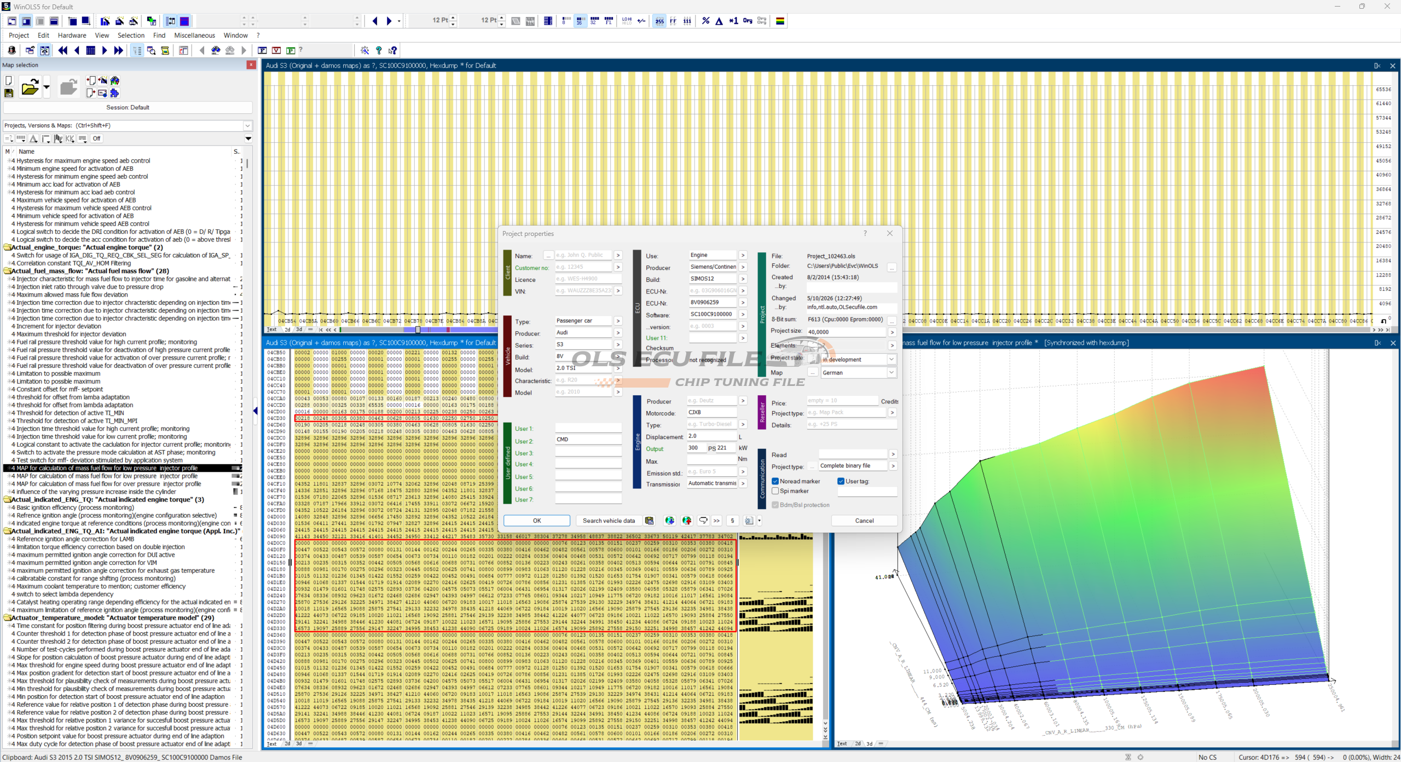Click the import file page-with-arrow icon
1401x762 pixels.
click(x=91, y=80)
